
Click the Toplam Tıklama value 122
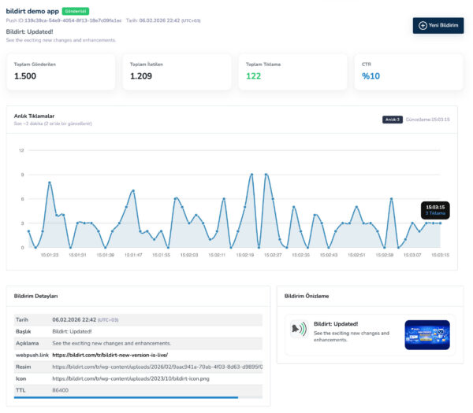[253, 76]
